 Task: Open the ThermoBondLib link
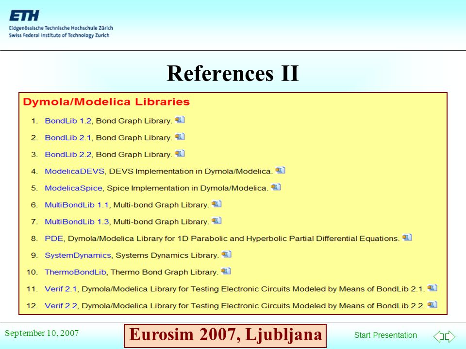(x=76, y=272)
